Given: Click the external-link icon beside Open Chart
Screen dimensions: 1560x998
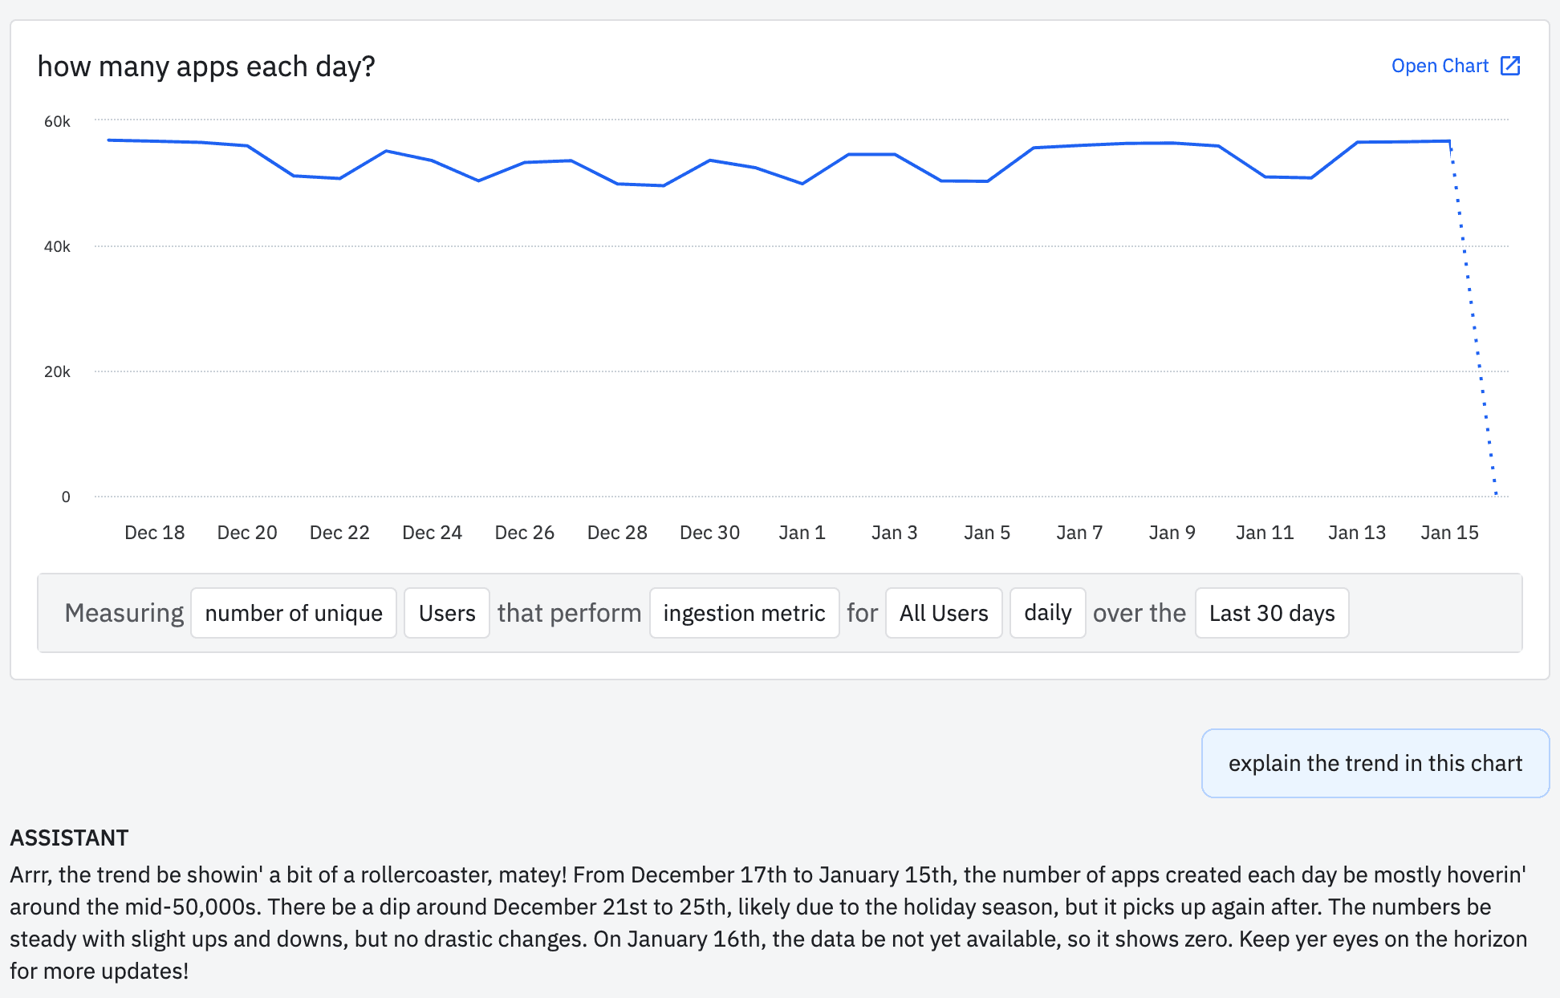Looking at the screenshot, I should click(1510, 66).
